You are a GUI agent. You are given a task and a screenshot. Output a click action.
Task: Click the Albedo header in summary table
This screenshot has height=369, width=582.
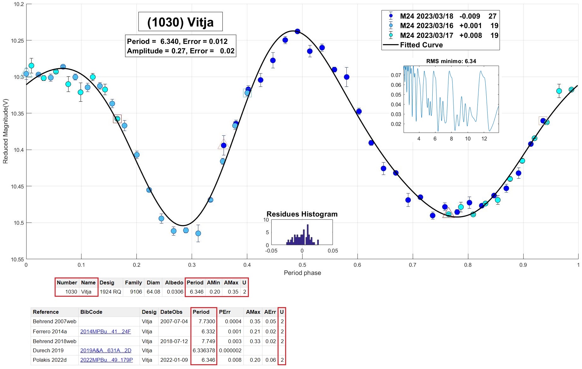tap(174, 283)
